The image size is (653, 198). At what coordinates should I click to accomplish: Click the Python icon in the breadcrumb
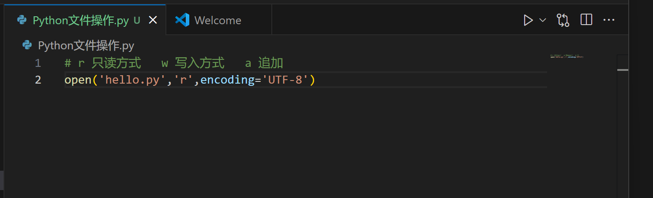(27, 45)
